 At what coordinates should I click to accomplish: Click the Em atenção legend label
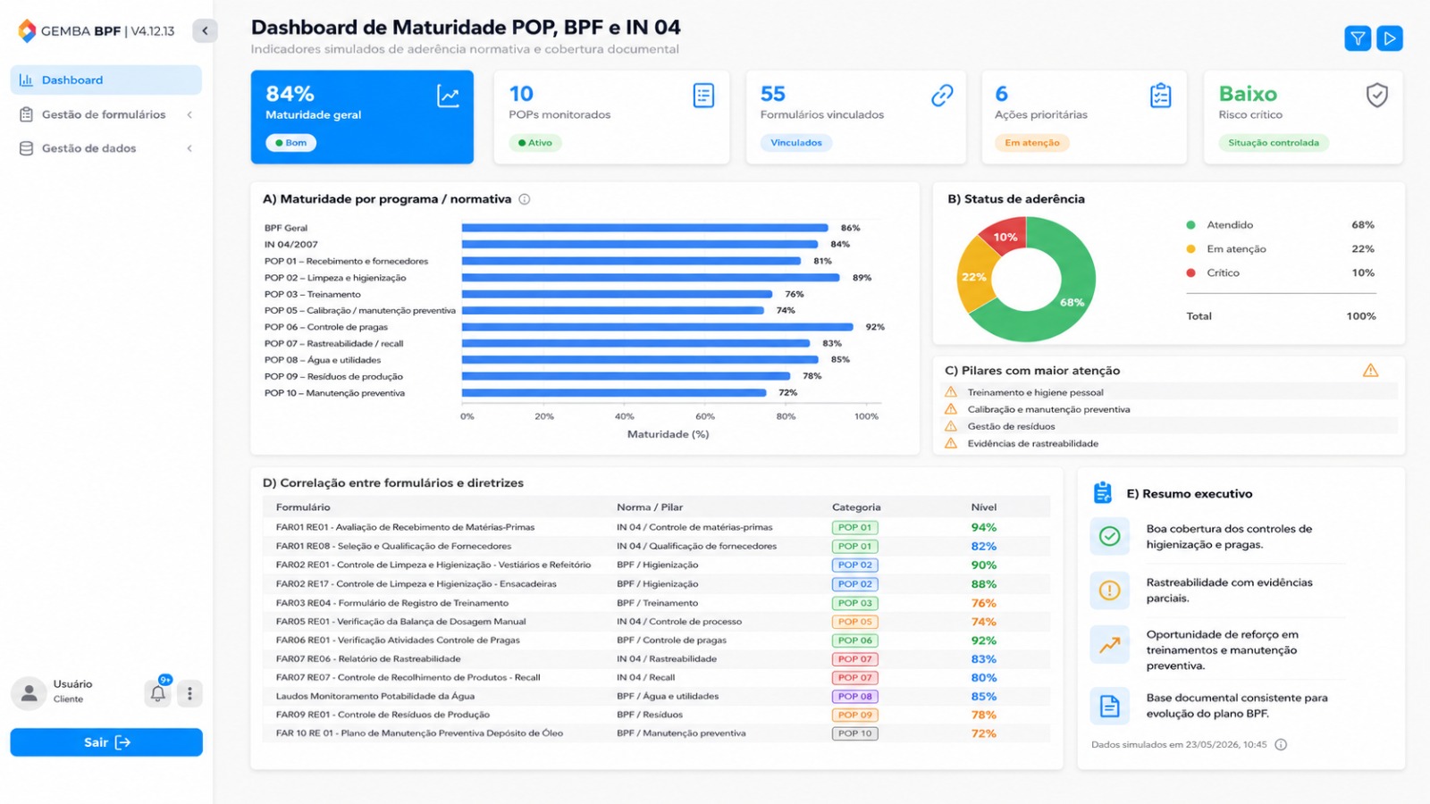point(1236,249)
